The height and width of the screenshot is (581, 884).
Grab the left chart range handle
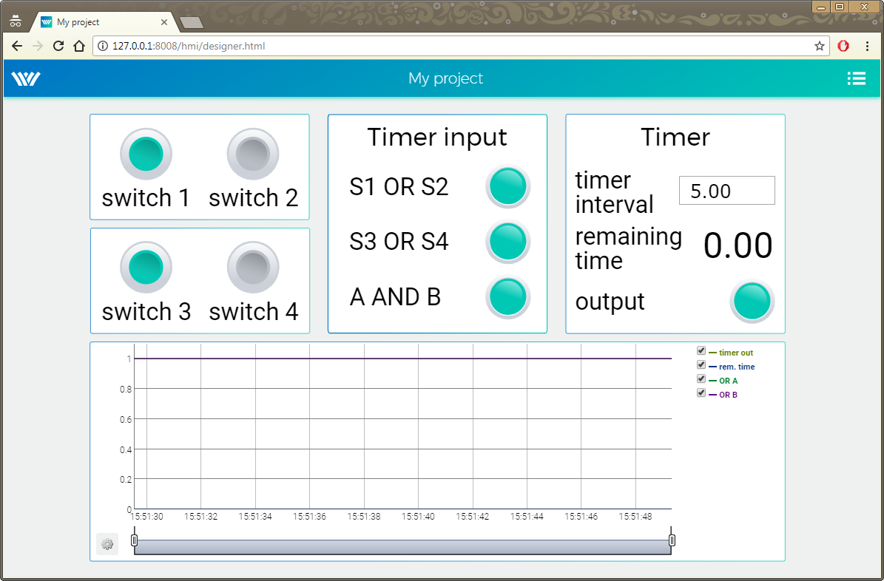pos(134,540)
